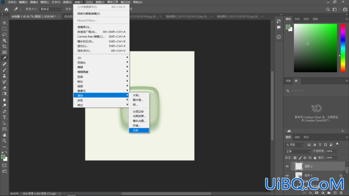Image resolution: width=349 pixels, height=196 pixels.
Task: Select the Horizontal Type tool
Action: point(4,117)
